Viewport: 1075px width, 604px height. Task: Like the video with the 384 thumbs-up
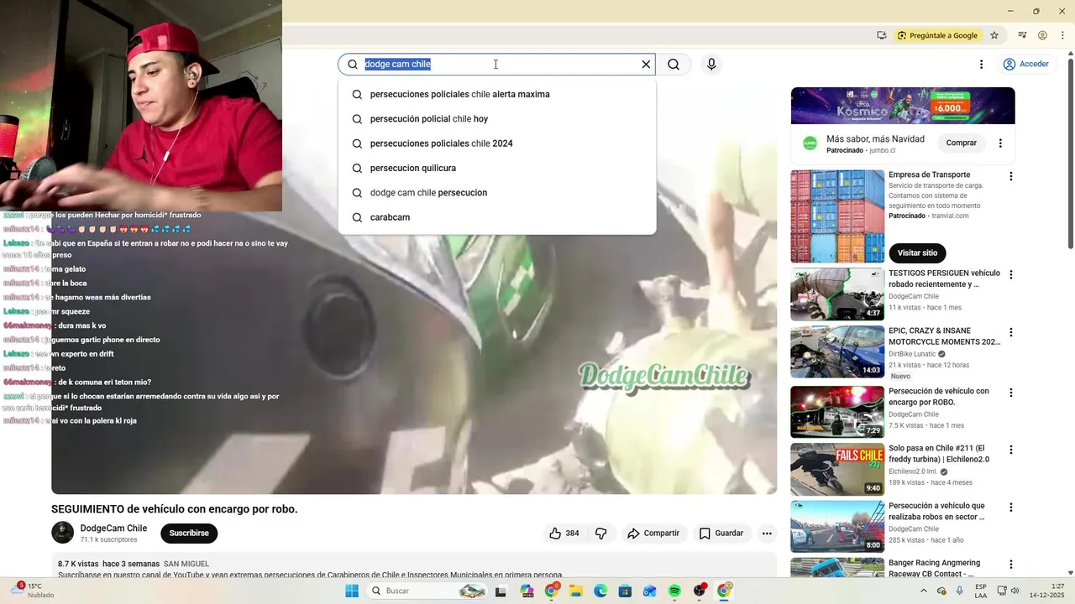pyautogui.click(x=564, y=534)
